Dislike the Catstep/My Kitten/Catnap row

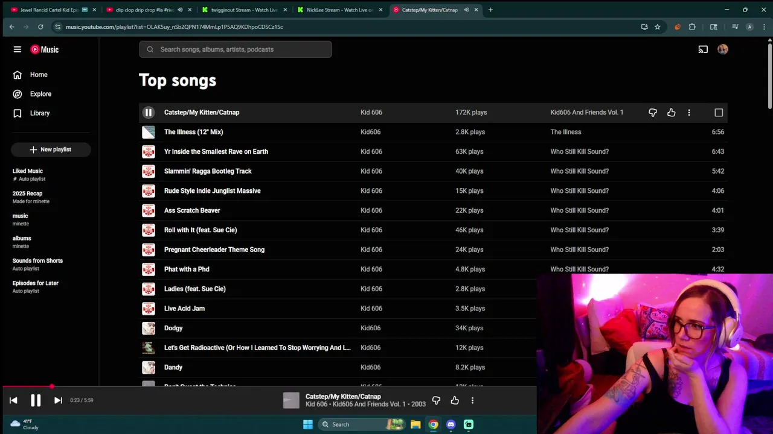653,113
